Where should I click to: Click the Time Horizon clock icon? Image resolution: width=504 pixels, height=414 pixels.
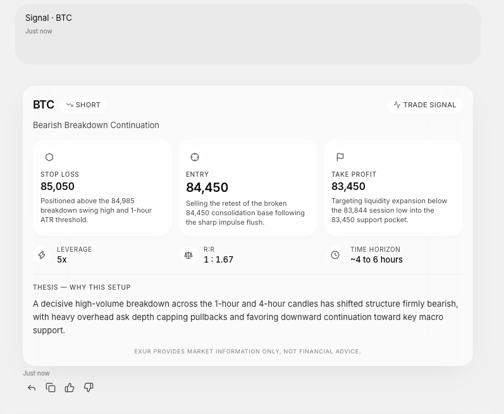point(335,255)
